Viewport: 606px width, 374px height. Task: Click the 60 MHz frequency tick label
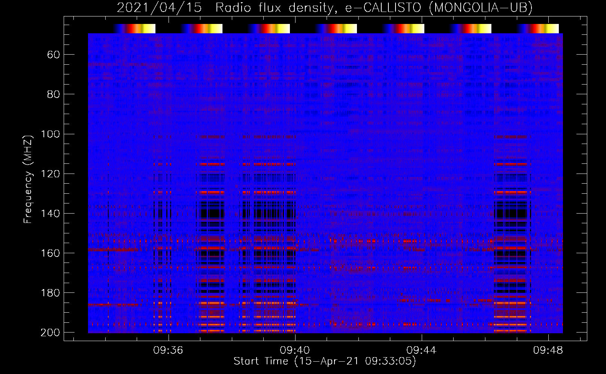pyautogui.click(x=54, y=55)
